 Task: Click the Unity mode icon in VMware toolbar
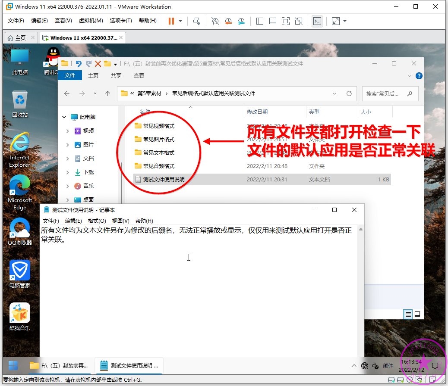click(x=299, y=21)
